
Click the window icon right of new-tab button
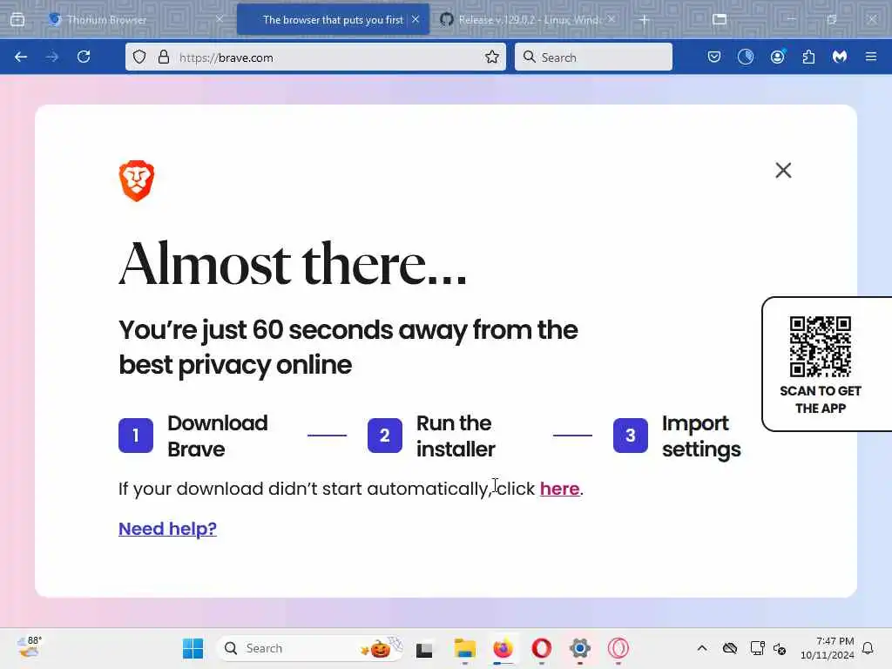point(720,19)
